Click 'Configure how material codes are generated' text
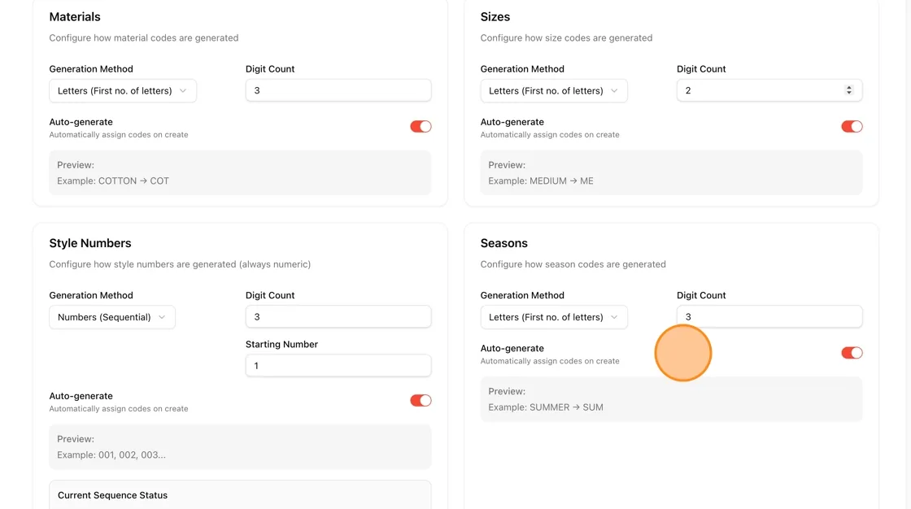The image size is (911, 509). tap(143, 37)
